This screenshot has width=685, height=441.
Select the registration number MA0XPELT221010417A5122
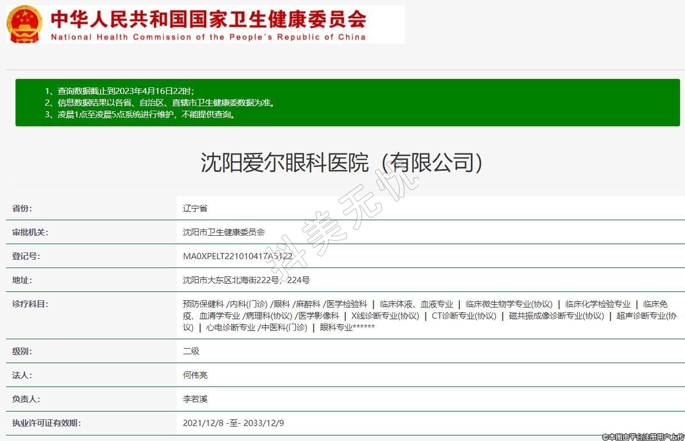pyautogui.click(x=237, y=256)
